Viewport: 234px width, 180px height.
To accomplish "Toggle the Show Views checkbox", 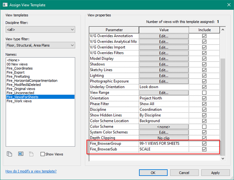I will pyautogui.click(x=43, y=154).
